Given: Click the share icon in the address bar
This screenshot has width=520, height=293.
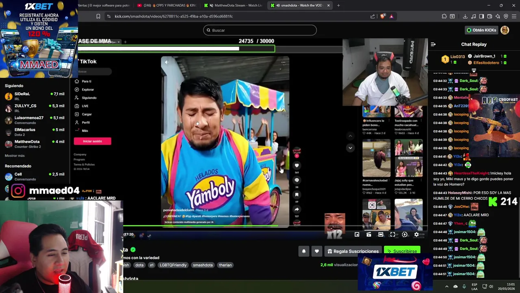Looking at the screenshot, I should pyautogui.click(x=373, y=16).
